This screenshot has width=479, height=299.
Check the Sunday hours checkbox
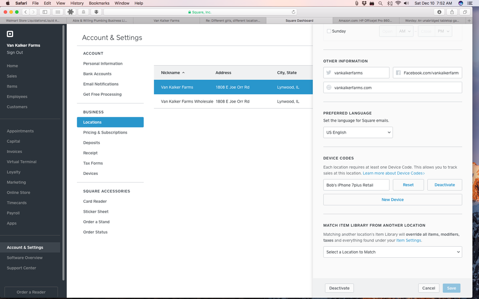(x=329, y=31)
